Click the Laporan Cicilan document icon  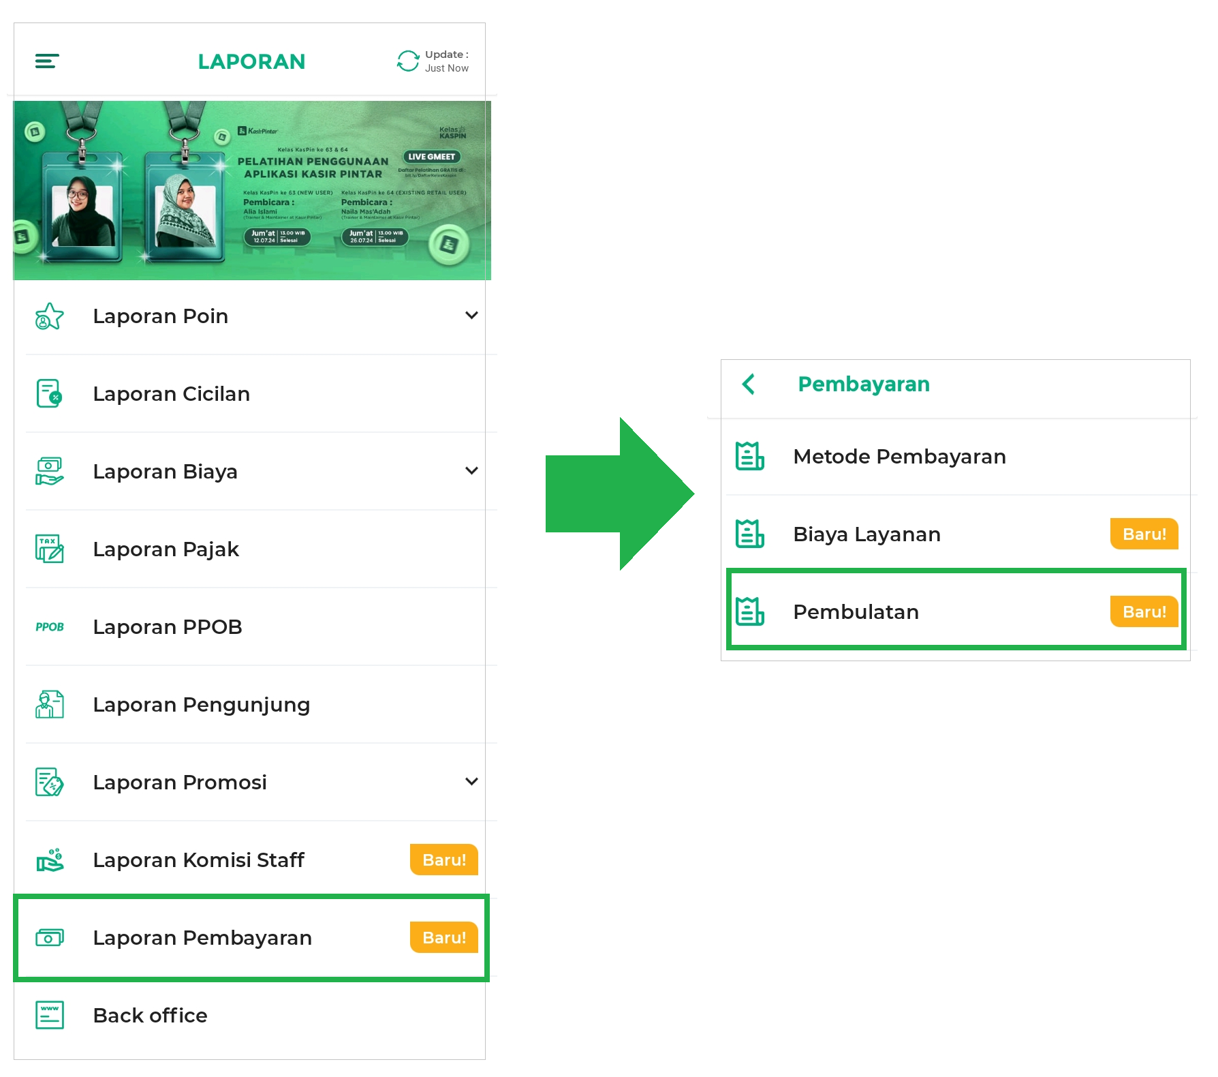point(49,394)
